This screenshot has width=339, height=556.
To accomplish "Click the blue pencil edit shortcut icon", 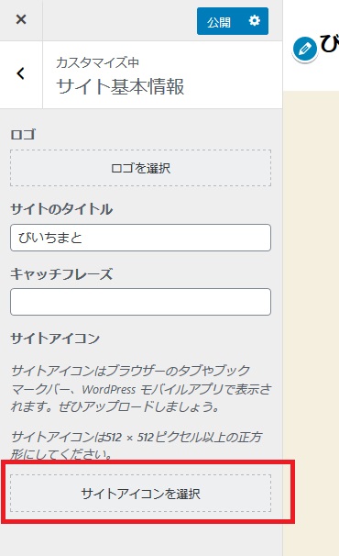I will tap(304, 49).
